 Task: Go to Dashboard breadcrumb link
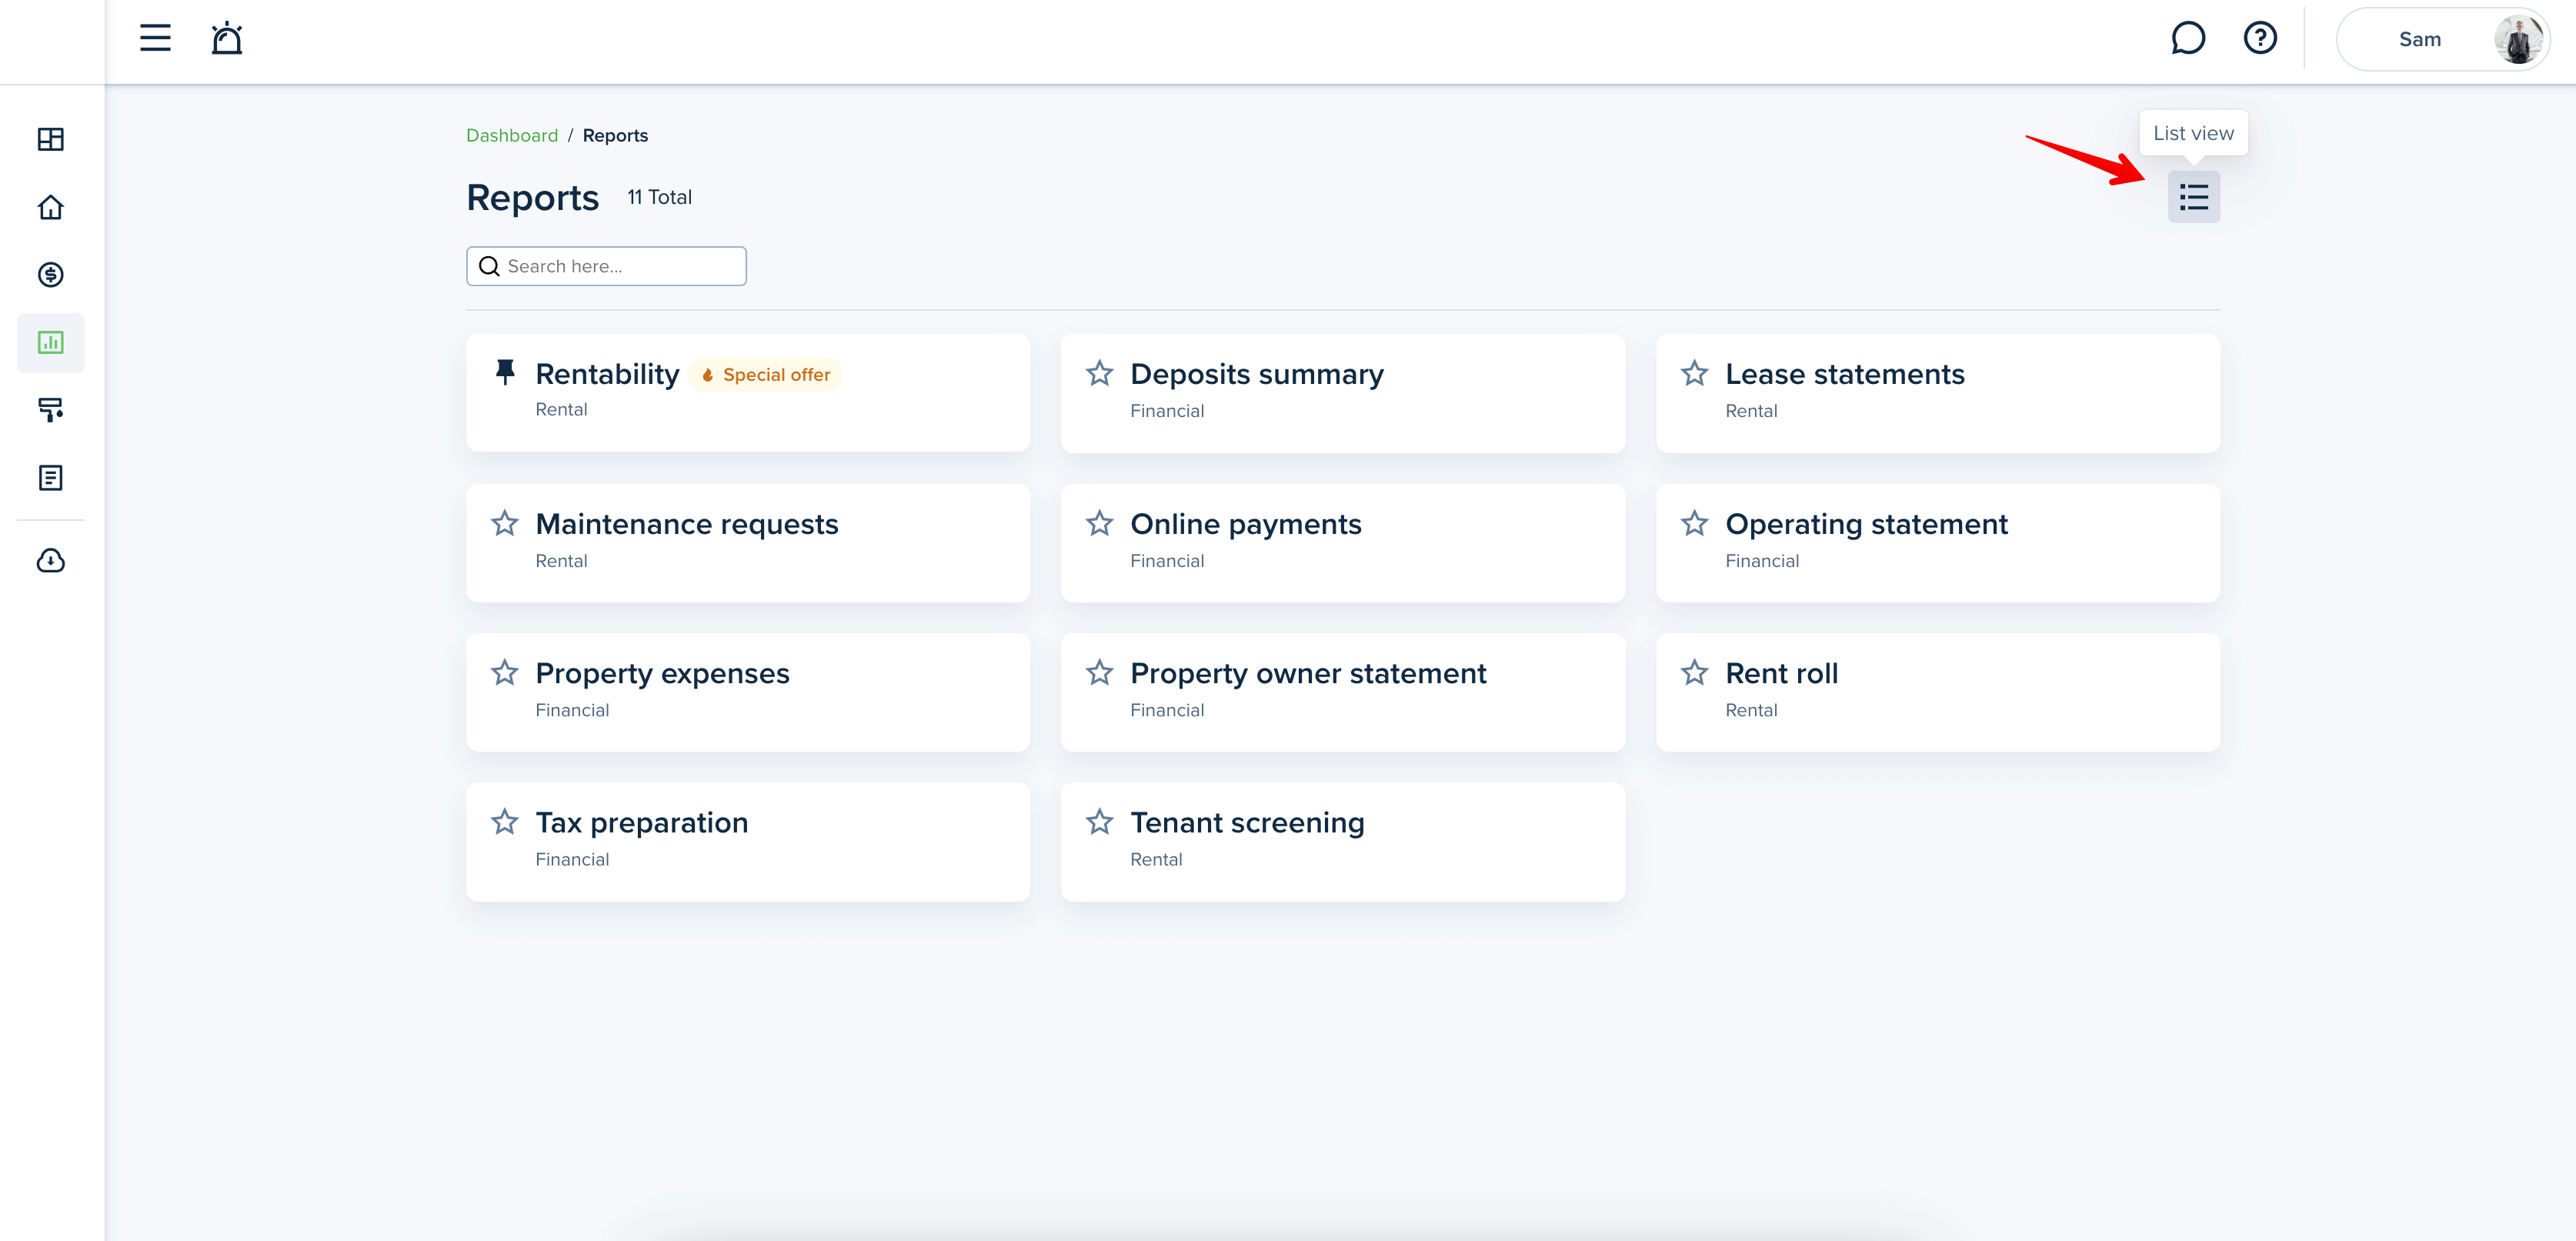(512, 135)
